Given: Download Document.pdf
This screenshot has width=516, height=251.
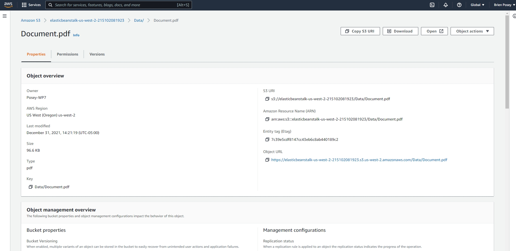Looking at the screenshot, I should (400, 31).
